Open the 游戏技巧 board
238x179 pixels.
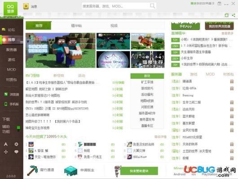[147, 88]
